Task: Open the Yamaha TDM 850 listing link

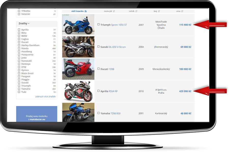Action: click(111, 113)
